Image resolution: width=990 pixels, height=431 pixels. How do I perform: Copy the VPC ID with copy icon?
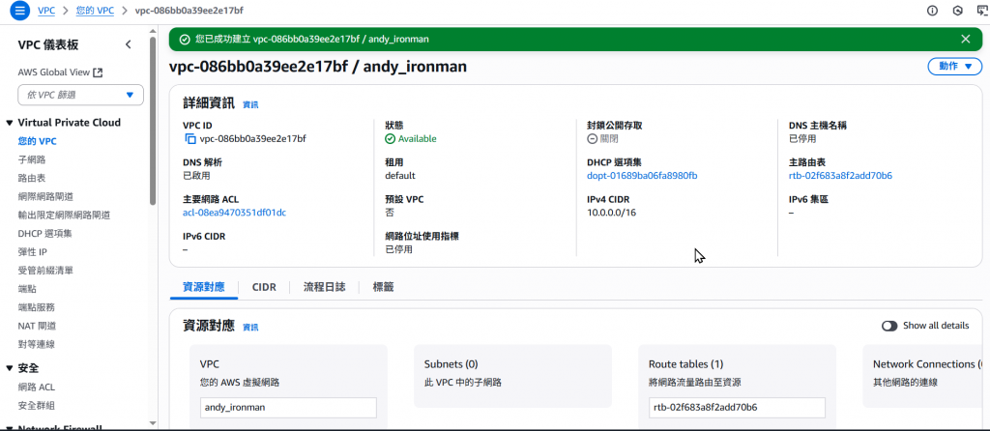[190, 139]
